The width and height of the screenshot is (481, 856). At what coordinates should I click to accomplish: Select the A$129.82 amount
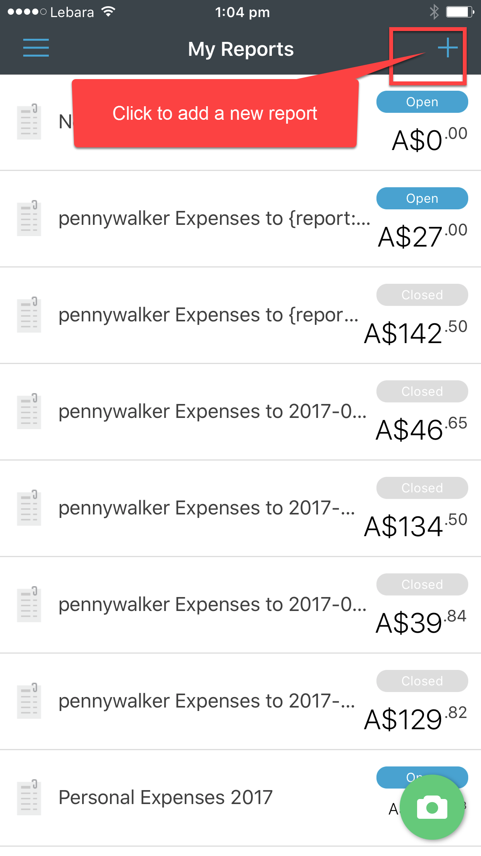(416, 719)
